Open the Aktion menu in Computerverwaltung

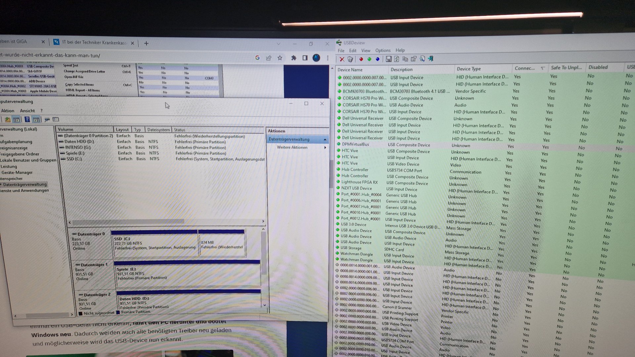coord(8,111)
